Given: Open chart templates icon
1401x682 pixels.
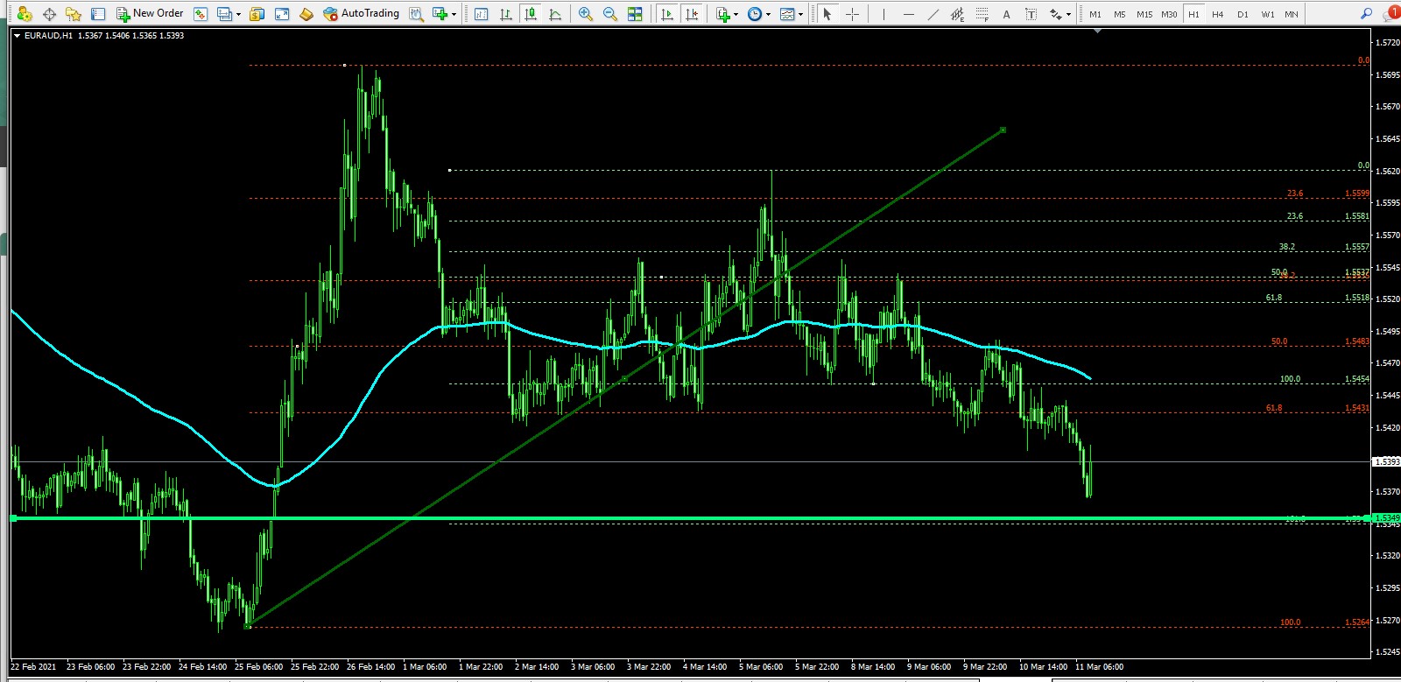Looking at the screenshot, I should (787, 14).
